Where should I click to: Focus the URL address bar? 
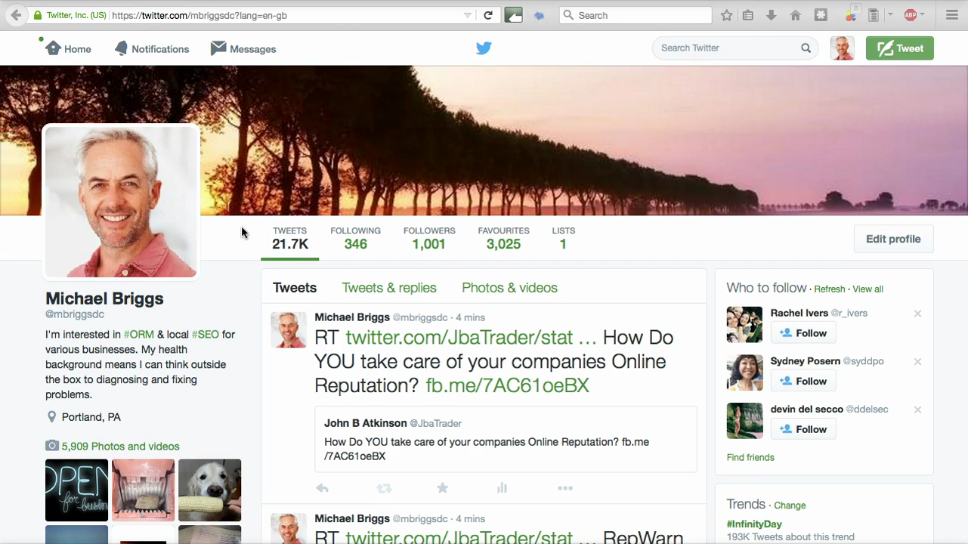[286, 15]
